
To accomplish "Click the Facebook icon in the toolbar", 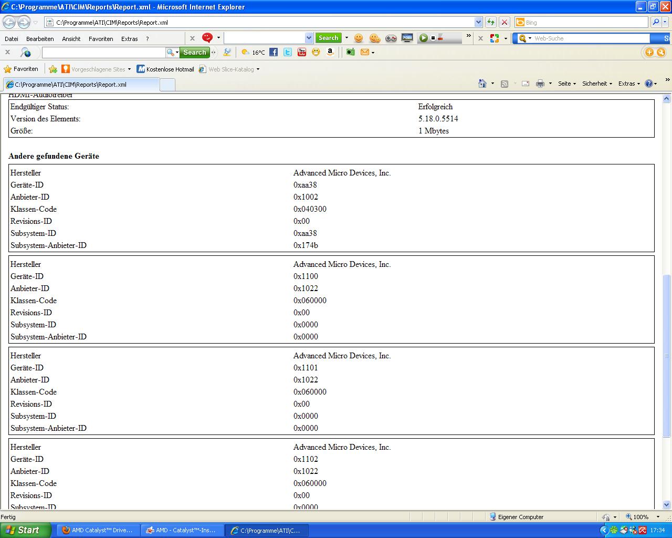I will point(274,52).
